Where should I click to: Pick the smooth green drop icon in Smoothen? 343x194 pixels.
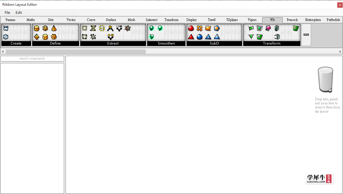[x=160, y=28]
